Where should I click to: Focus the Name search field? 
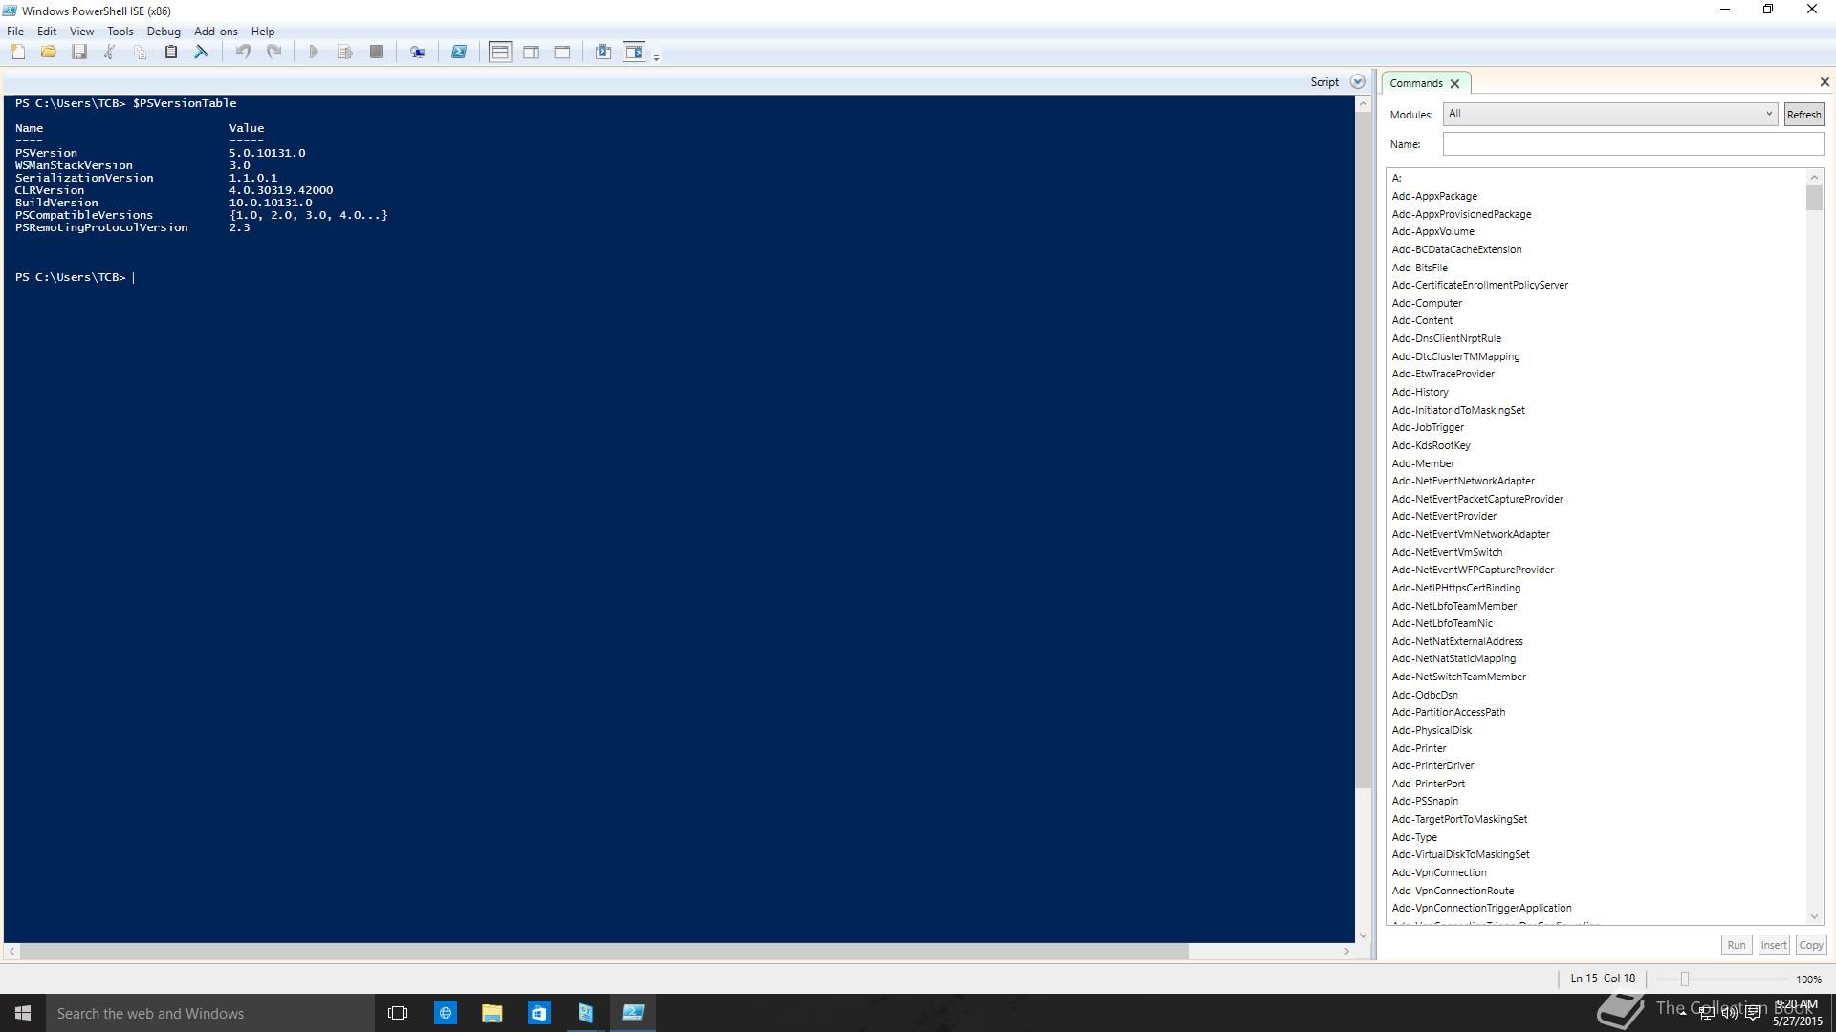pos(1632,144)
